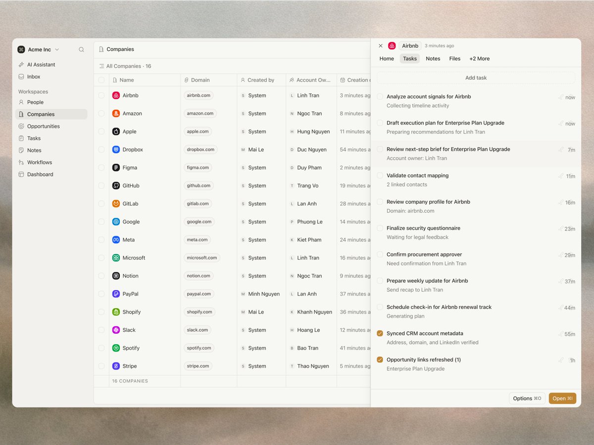Viewport: 594px width, 445px height.
Task: Open AI Assistant in the sidebar
Action: click(51, 65)
